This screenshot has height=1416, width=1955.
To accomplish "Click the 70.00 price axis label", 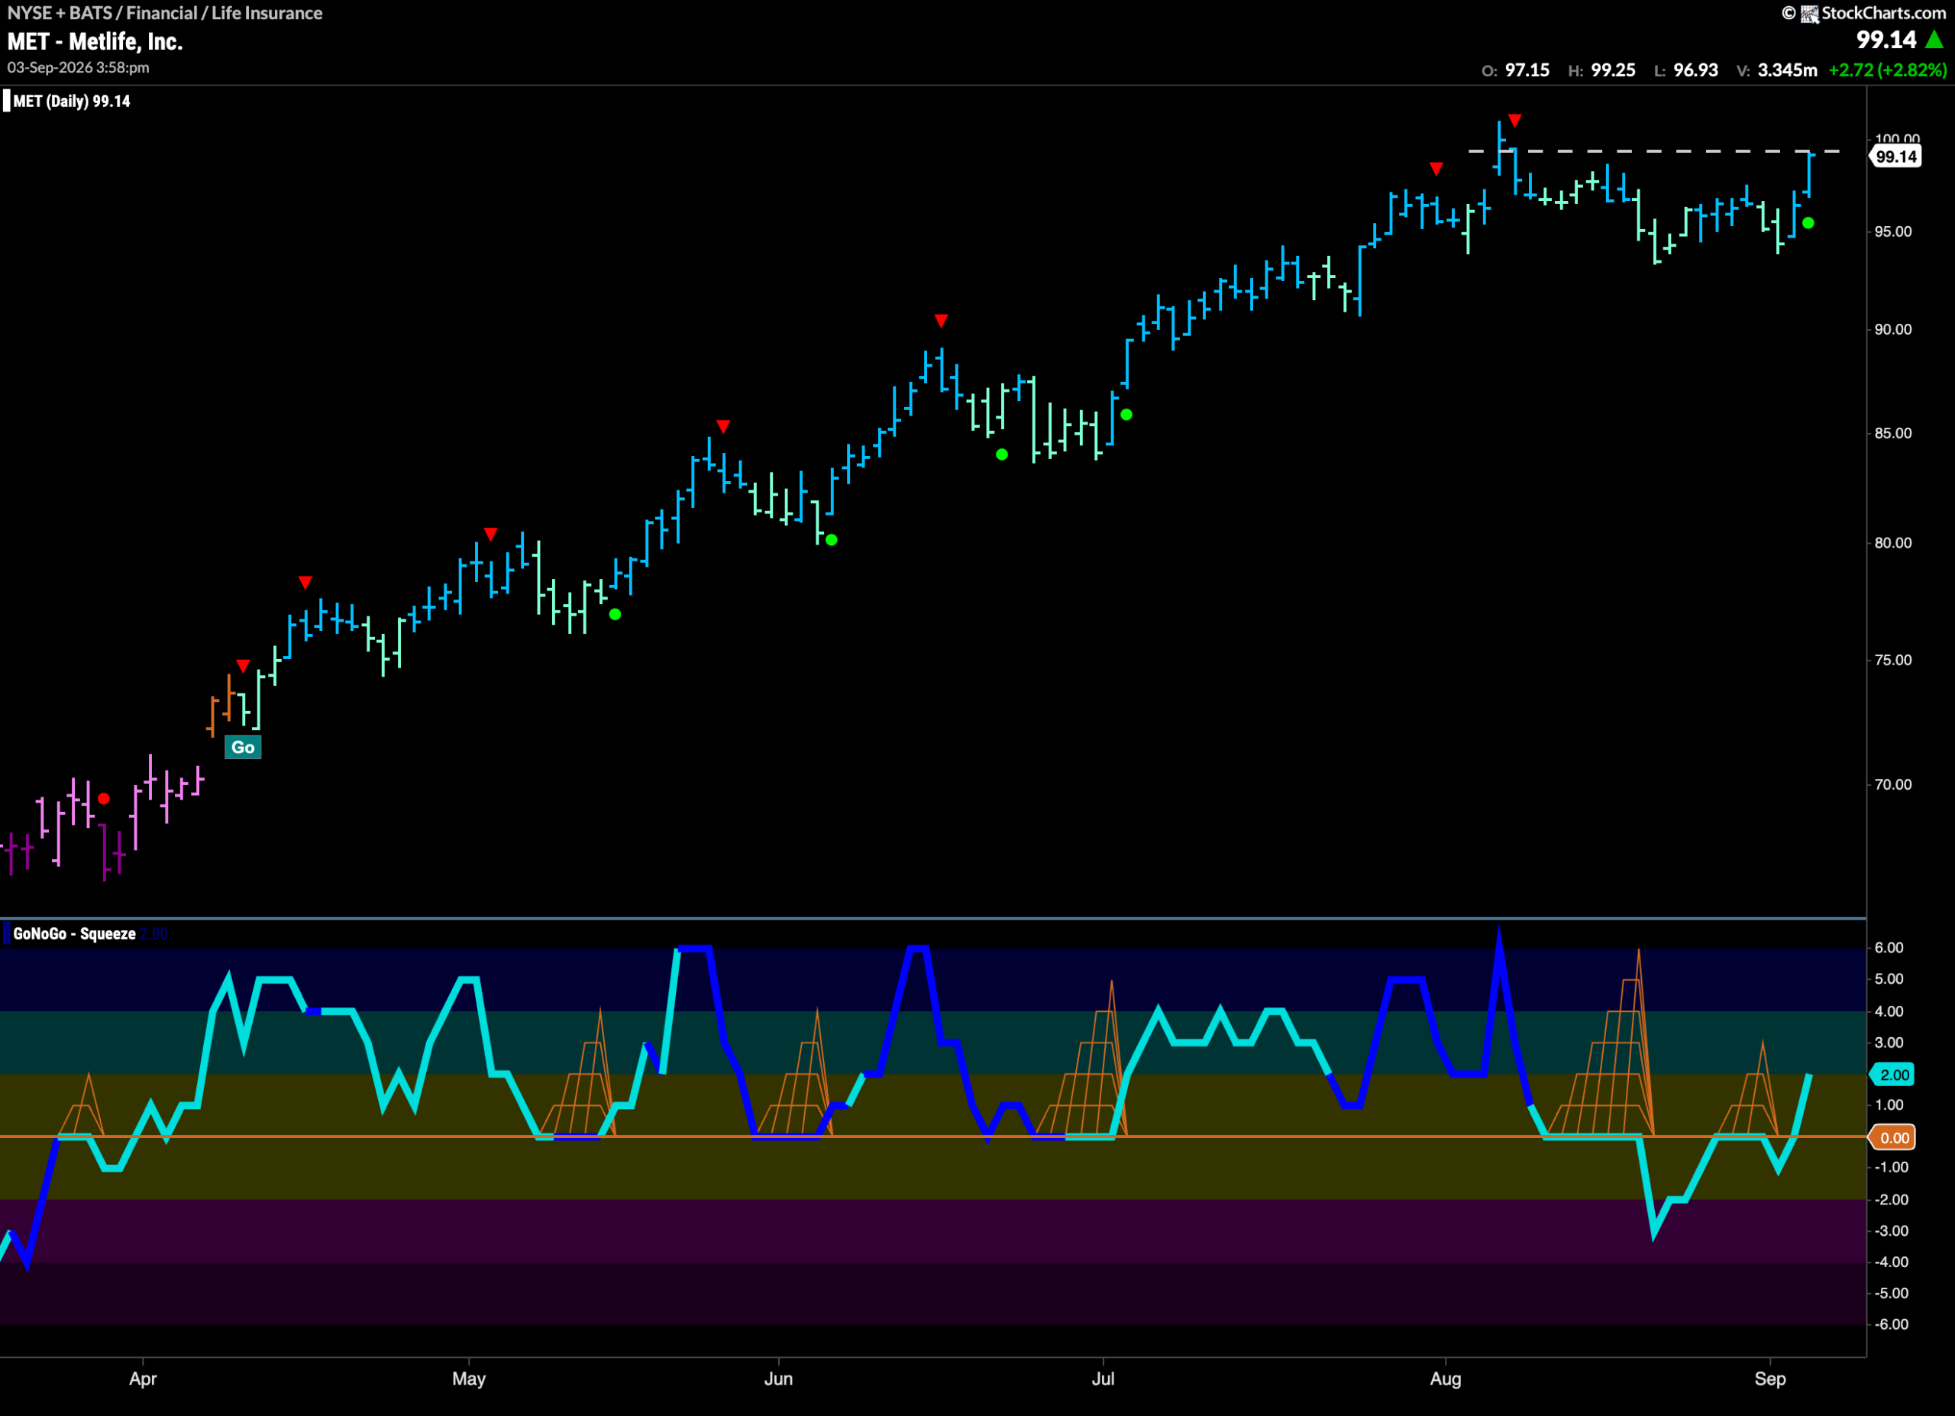I will (1893, 784).
